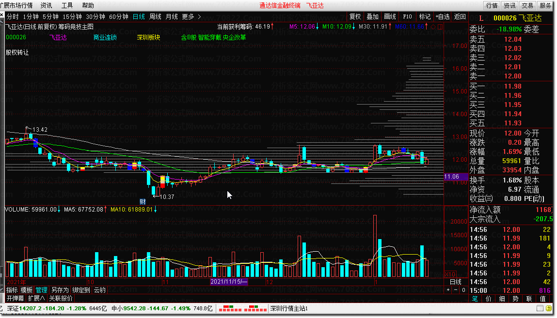This screenshot has height=318, width=557.
Task: Open F10 company information
Action: pyautogui.click(x=407, y=16)
